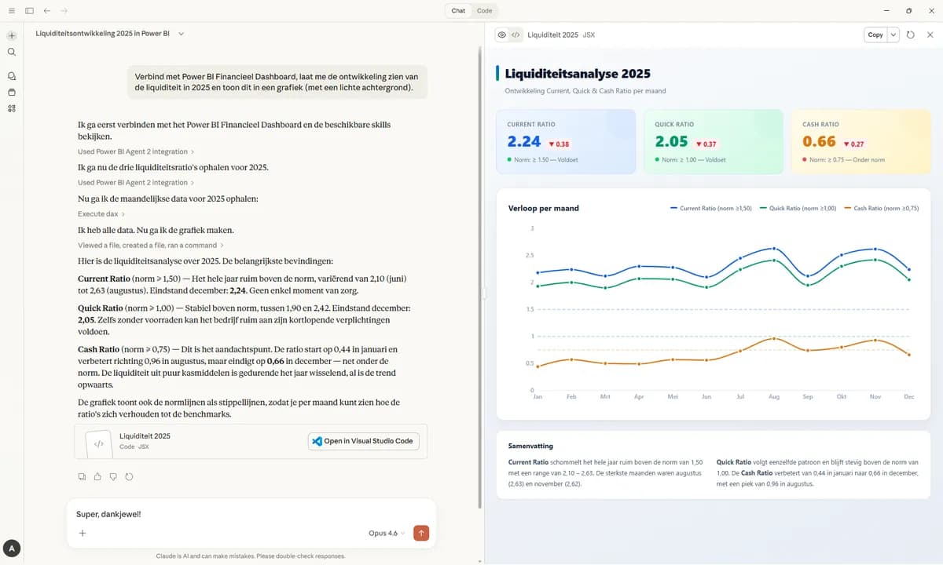The height and width of the screenshot is (565, 943).
Task: Send message with the orange arrow button
Action: [421, 533]
